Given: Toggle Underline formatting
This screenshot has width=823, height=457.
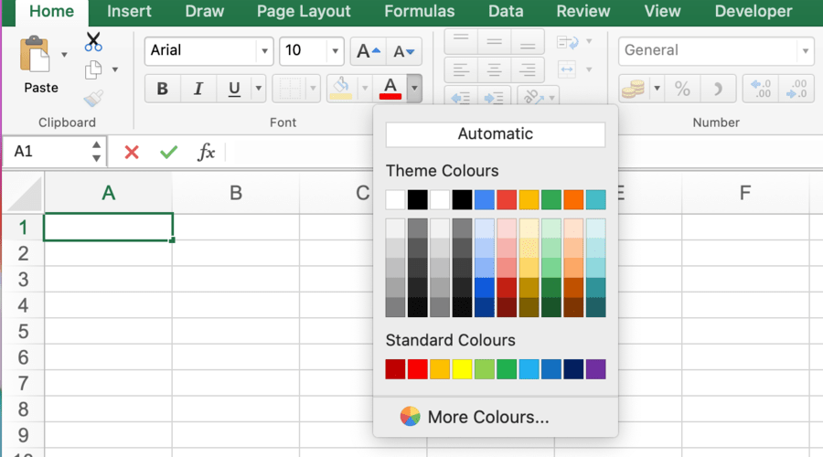Looking at the screenshot, I should (234, 88).
